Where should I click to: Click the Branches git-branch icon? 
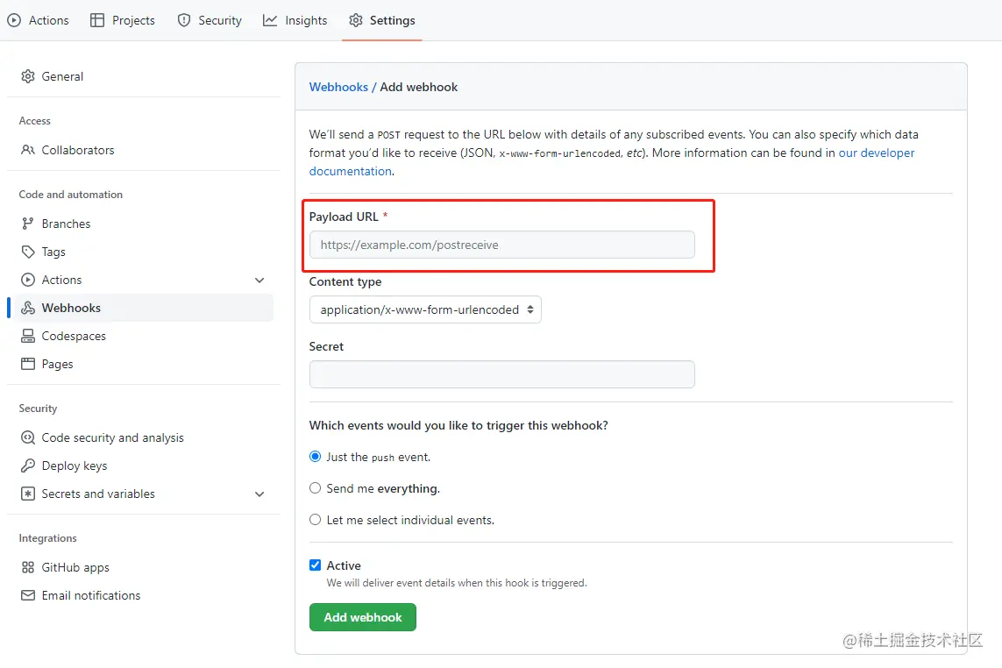(27, 224)
